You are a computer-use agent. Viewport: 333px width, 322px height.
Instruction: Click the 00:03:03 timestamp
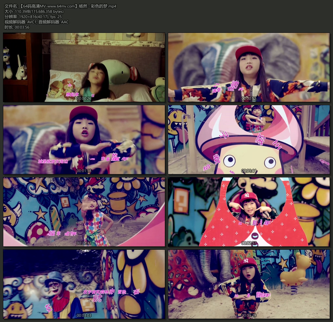click(84, 315)
